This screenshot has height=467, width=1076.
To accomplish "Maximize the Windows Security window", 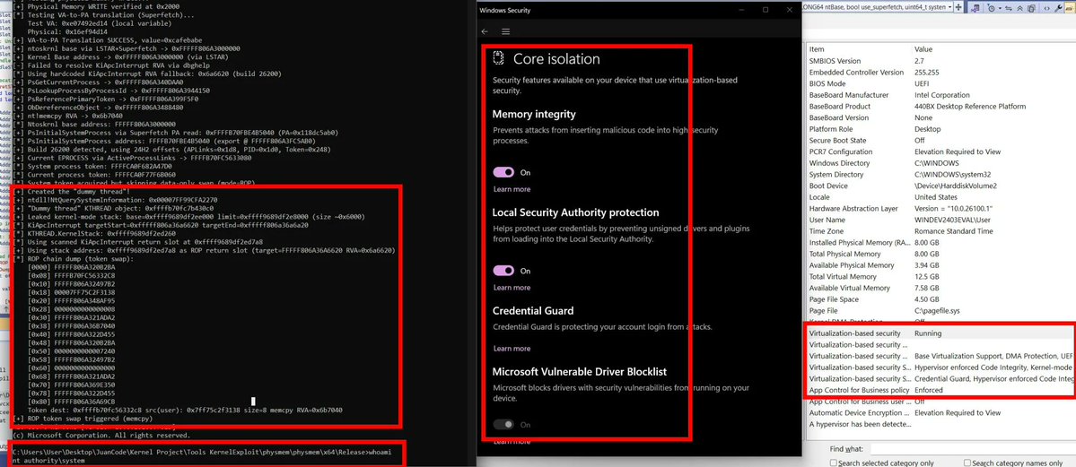I will point(765,10).
